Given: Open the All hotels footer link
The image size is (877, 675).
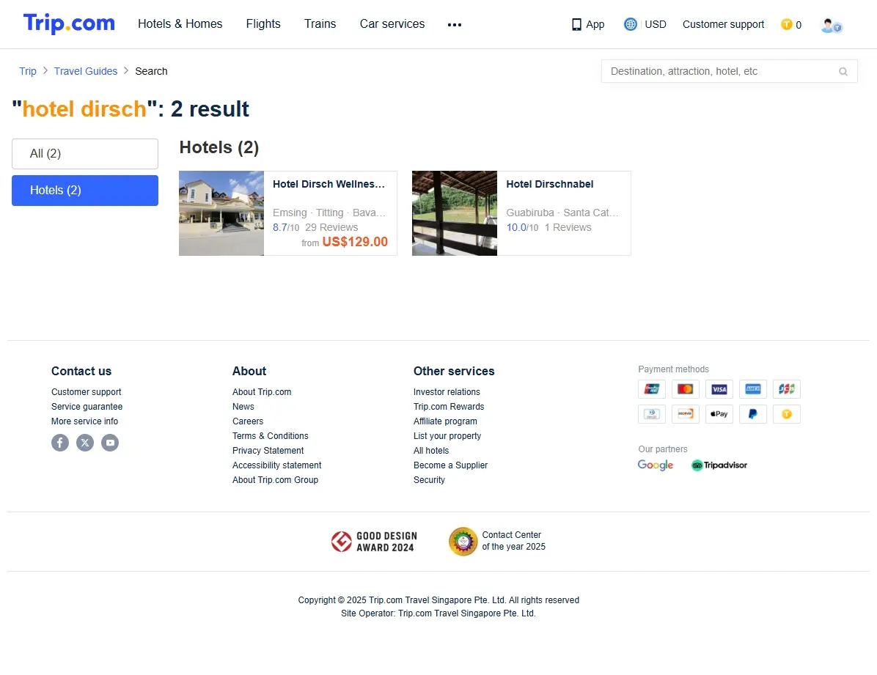Looking at the screenshot, I should click(x=430, y=450).
